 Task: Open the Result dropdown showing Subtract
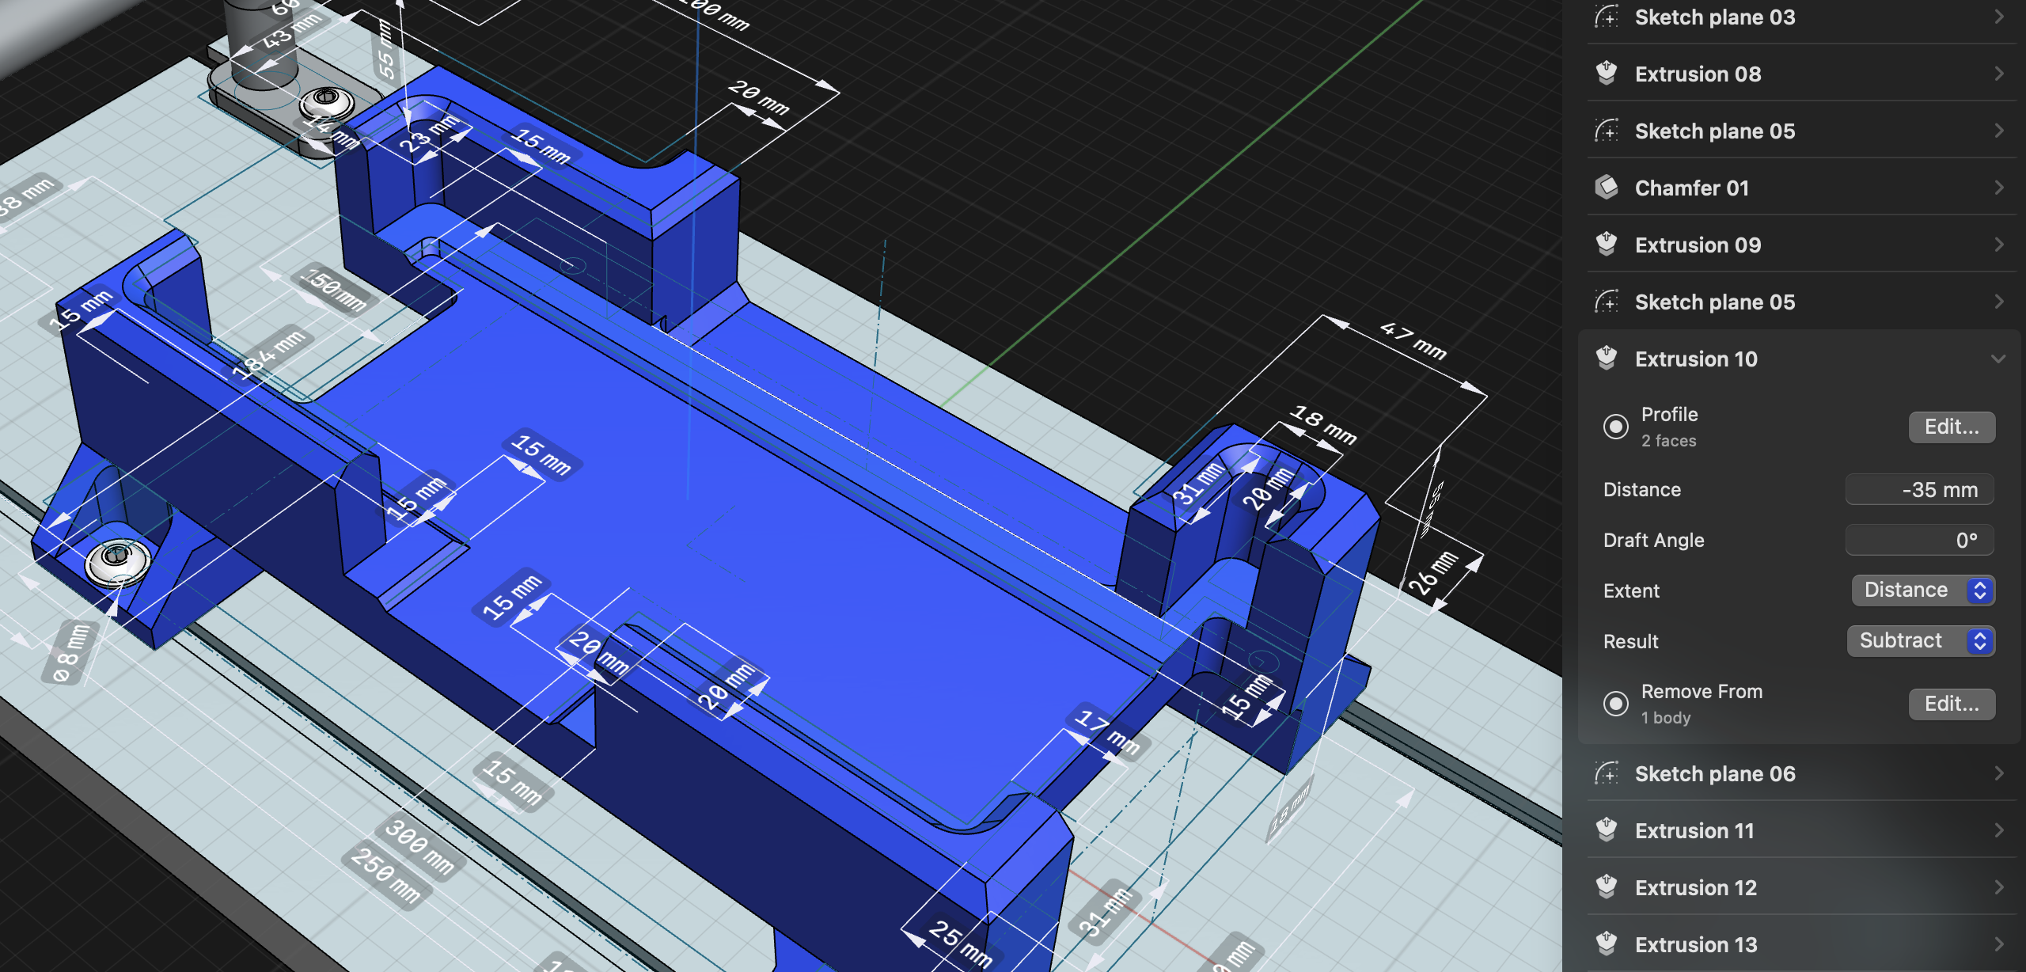click(x=1922, y=640)
